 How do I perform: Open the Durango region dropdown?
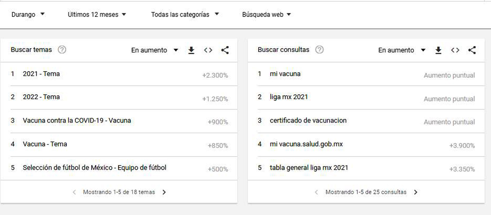coord(28,15)
